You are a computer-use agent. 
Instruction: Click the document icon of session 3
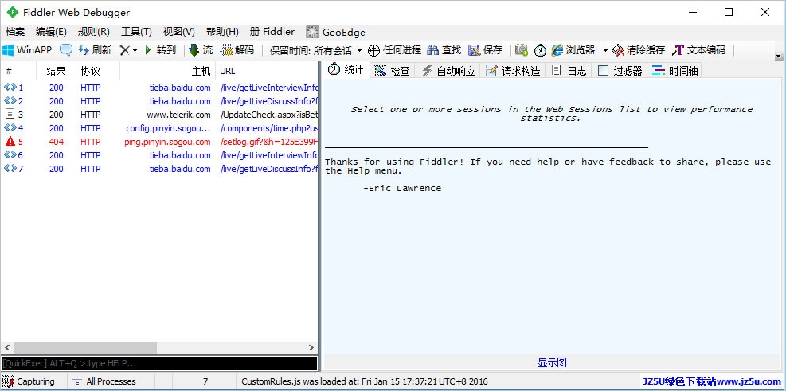(10, 115)
